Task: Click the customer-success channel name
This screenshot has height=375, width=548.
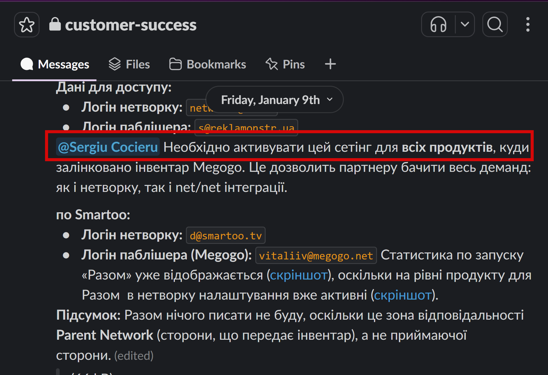Action: coord(131,25)
